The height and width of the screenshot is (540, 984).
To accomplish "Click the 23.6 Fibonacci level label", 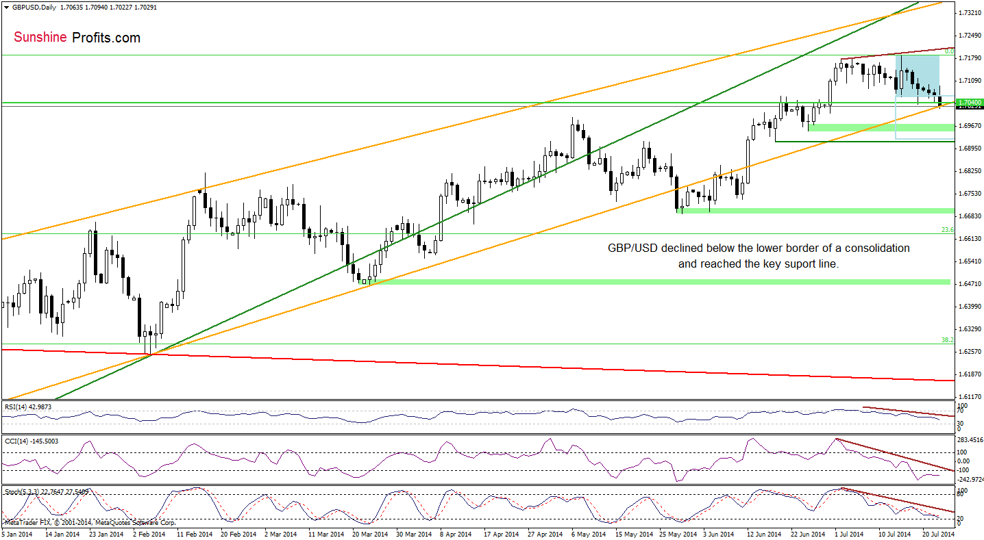I will click(948, 231).
